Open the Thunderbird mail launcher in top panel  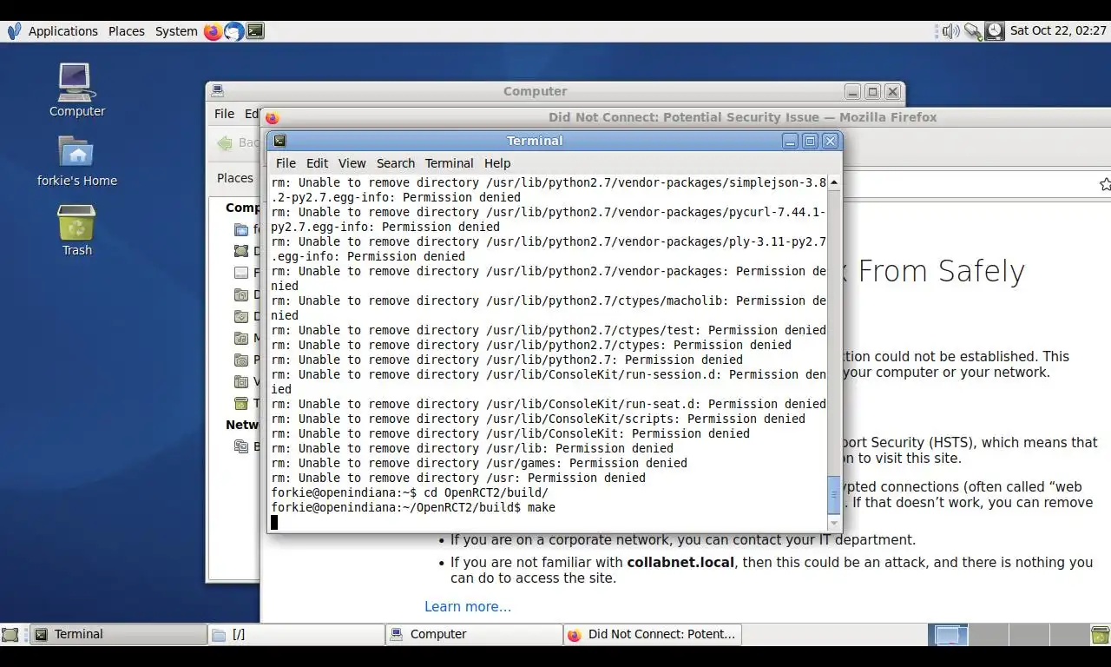click(233, 31)
